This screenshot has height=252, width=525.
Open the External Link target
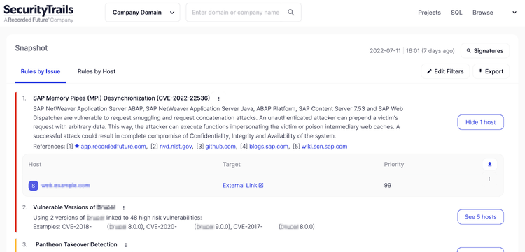click(x=243, y=185)
